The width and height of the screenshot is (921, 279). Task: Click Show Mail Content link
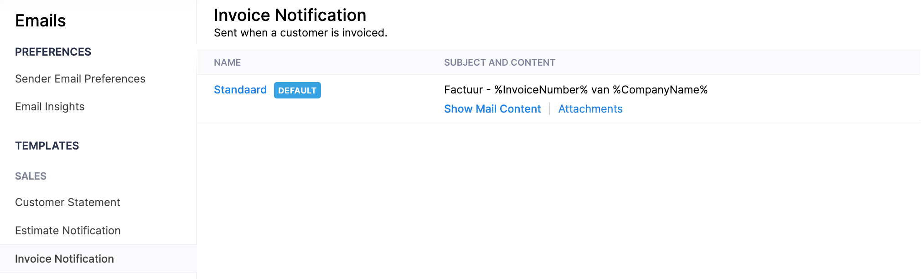[x=492, y=109]
